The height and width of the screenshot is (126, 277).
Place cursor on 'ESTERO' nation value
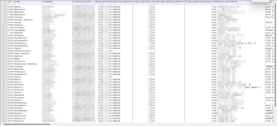click(x=117, y=116)
